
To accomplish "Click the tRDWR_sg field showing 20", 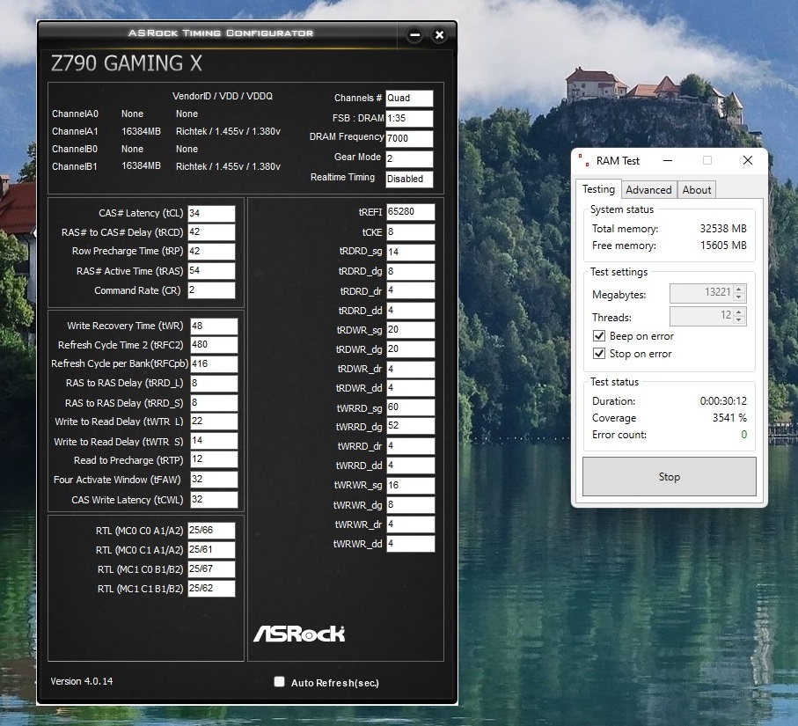I will [410, 330].
